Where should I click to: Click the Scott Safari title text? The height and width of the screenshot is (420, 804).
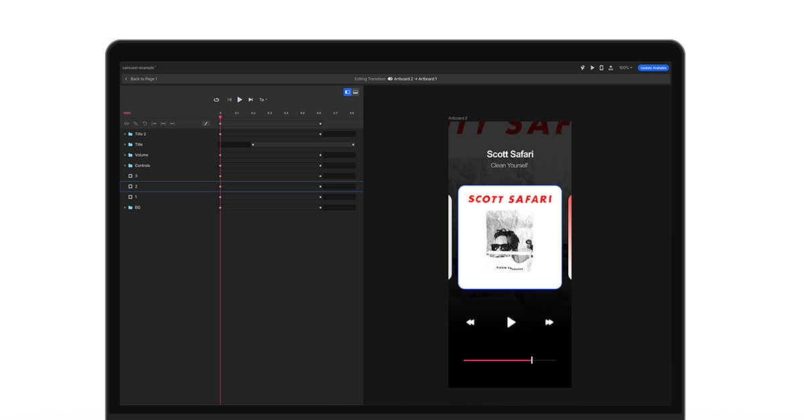[x=510, y=154]
